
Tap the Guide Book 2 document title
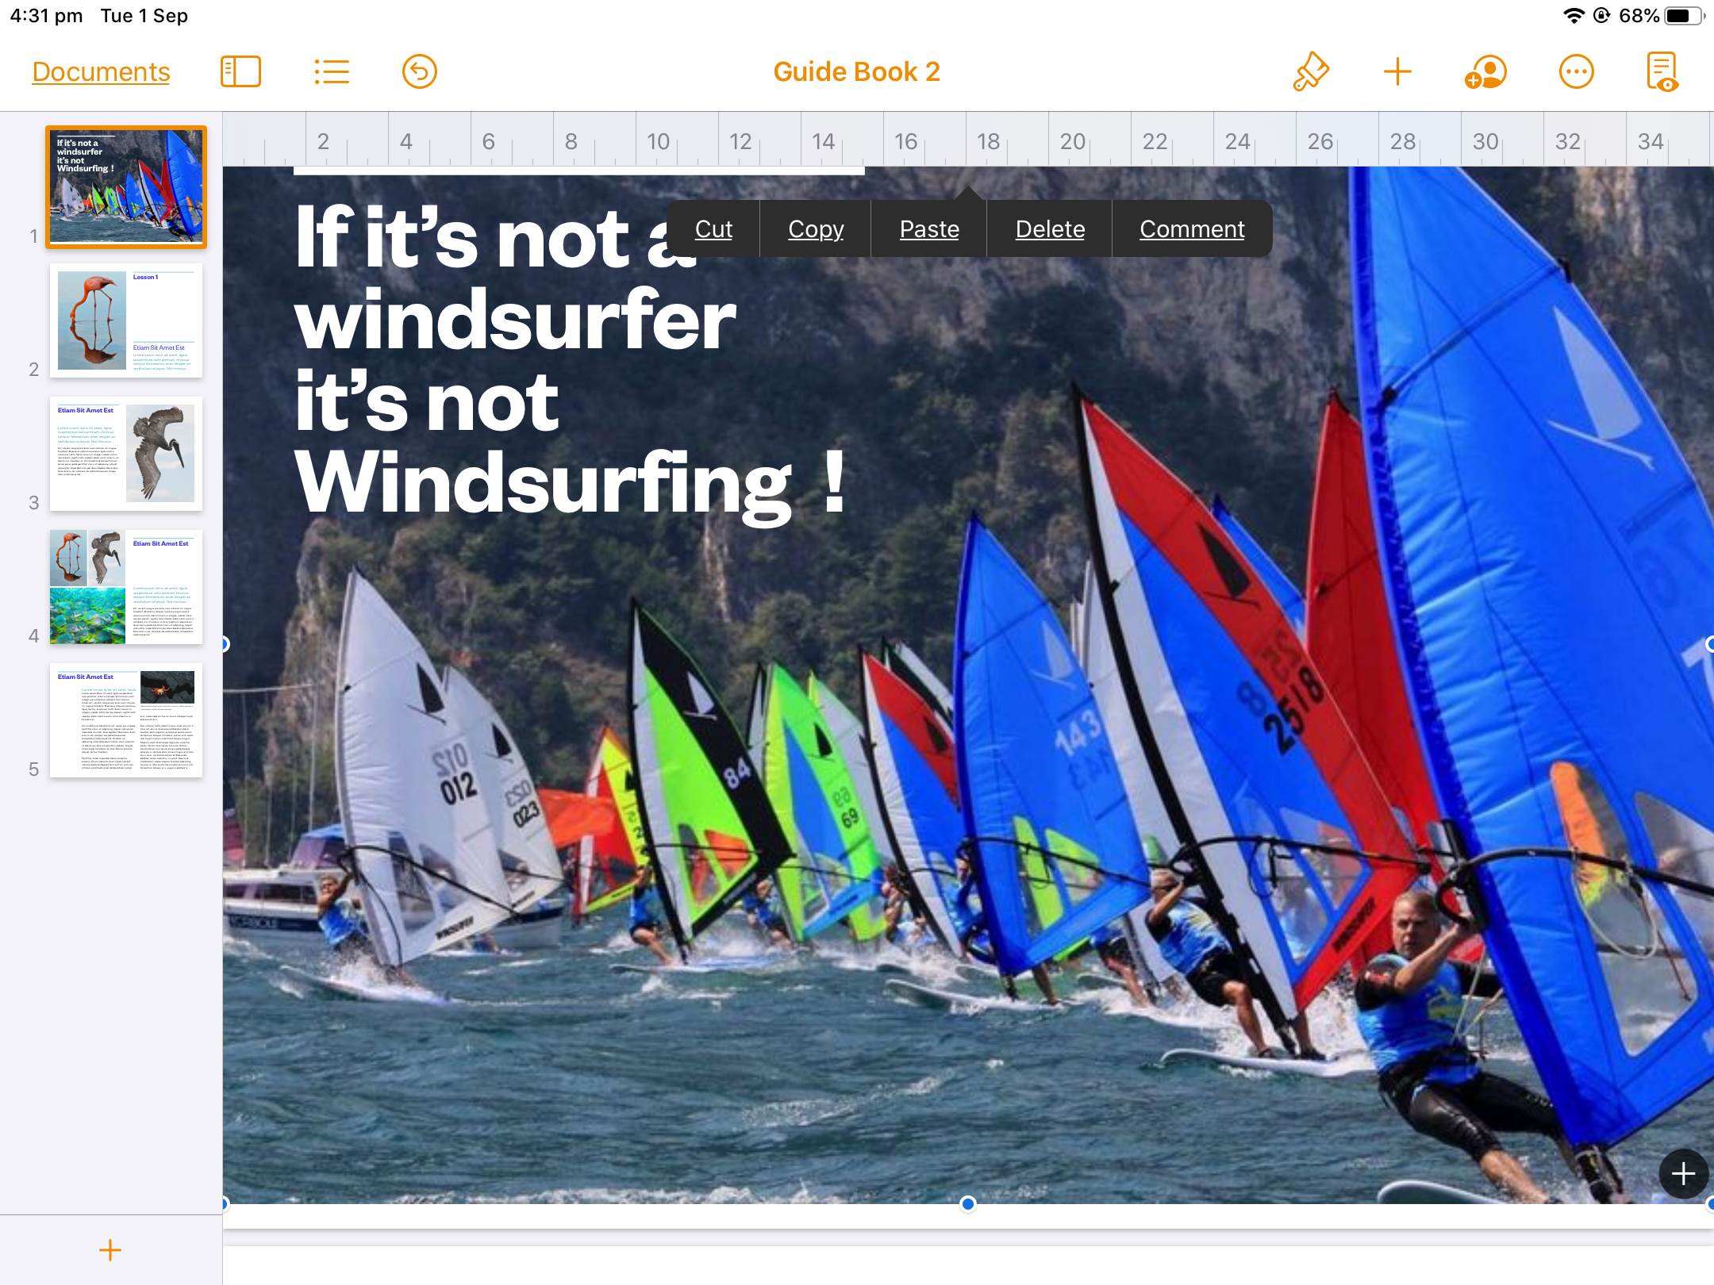(856, 71)
